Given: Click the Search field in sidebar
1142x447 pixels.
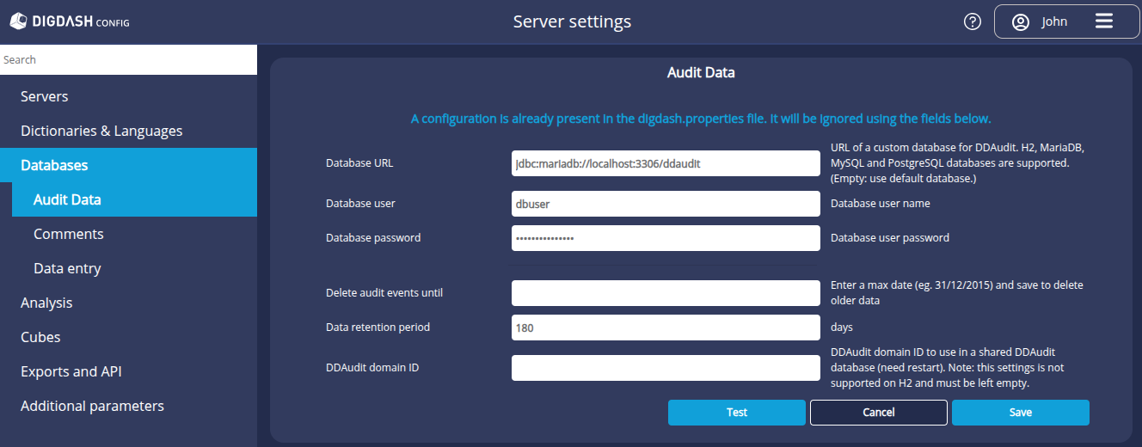Looking at the screenshot, I should click(x=128, y=60).
